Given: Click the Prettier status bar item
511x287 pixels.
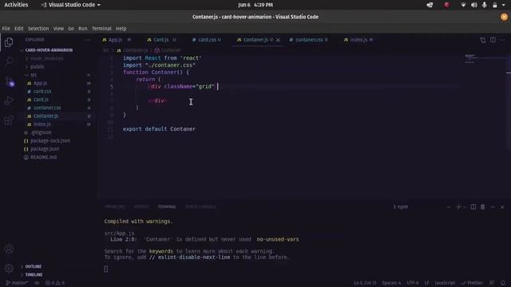Looking at the screenshot, I should coord(472,283).
